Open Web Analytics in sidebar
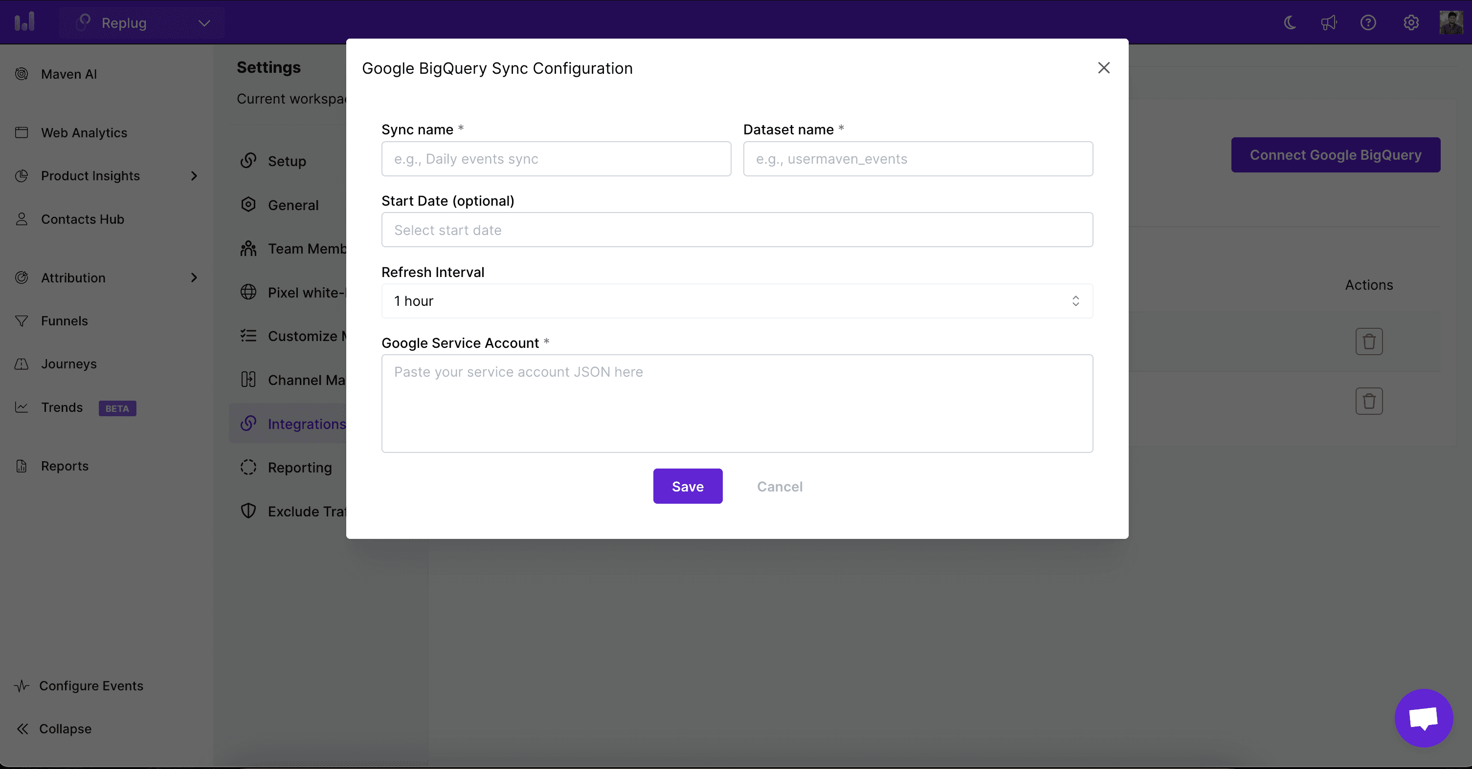This screenshot has width=1472, height=769. [84, 132]
